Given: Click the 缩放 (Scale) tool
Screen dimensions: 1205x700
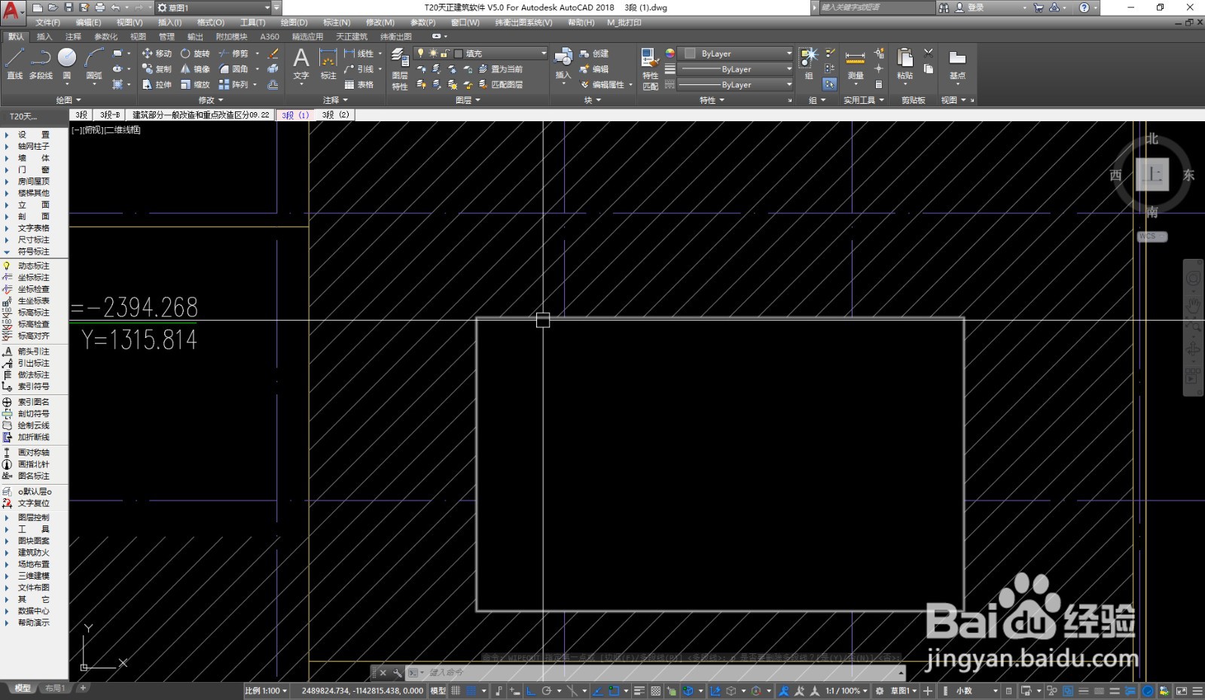Looking at the screenshot, I should [195, 85].
